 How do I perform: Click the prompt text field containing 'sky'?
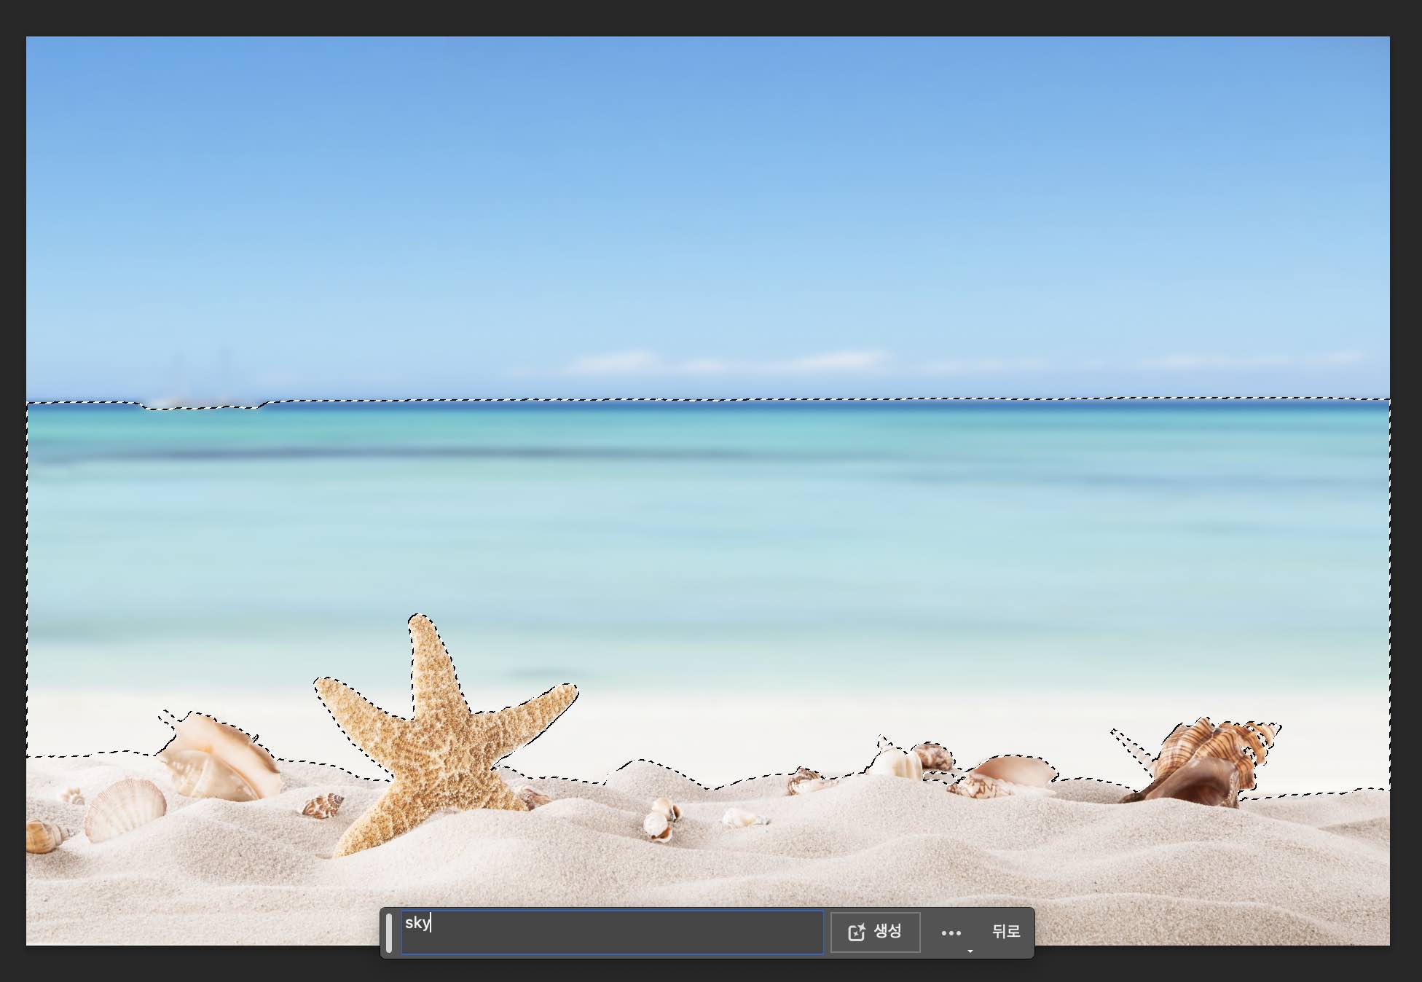click(612, 932)
